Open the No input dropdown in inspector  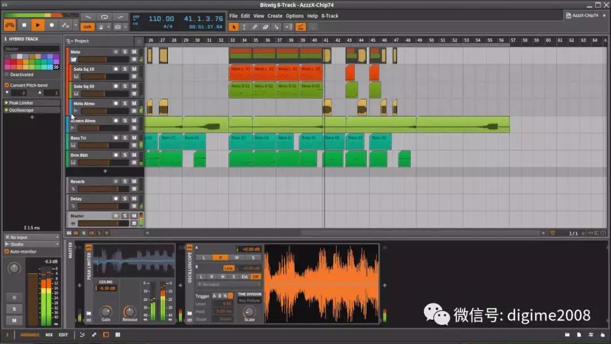pyautogui.click(x=32, y=237)
